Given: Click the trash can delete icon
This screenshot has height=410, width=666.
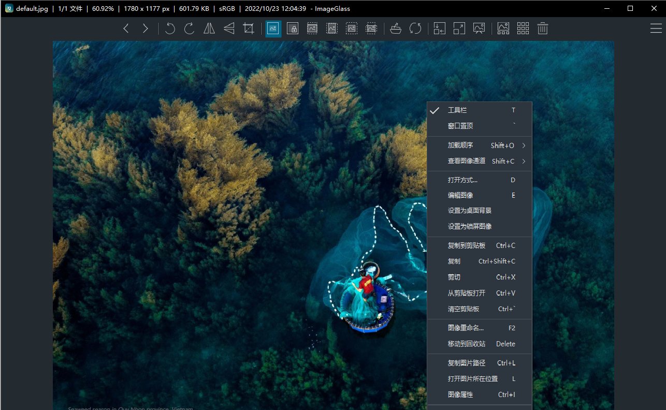Looking at the screenshot, I should click(543, 28).
